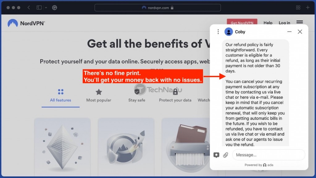316x178 pixels.
Task: Minimize the Coby chat window
Action: (x=289, y=31)
